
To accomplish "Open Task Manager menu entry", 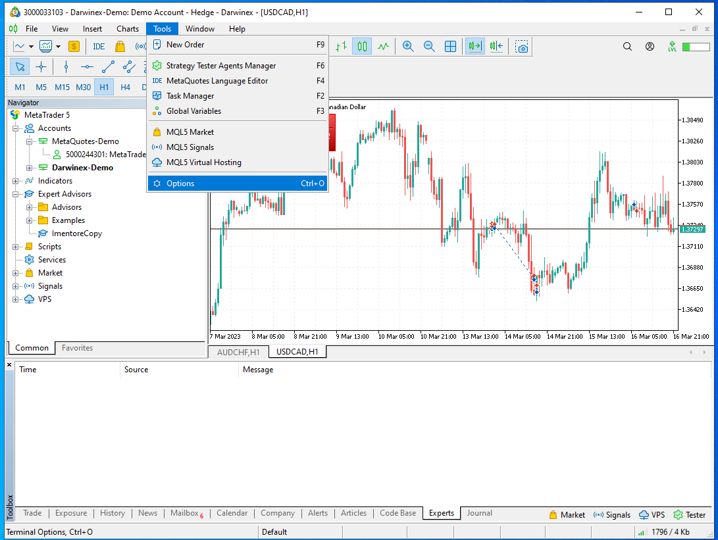I will (238, 95).
